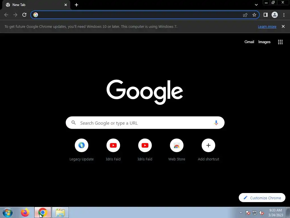The image size is (290, 218).
Task: Restore down the Chrome window
Action: tap(273, 3)
